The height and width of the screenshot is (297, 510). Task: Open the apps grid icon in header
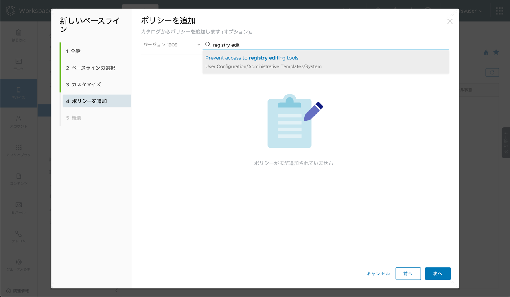click(499, 11)
